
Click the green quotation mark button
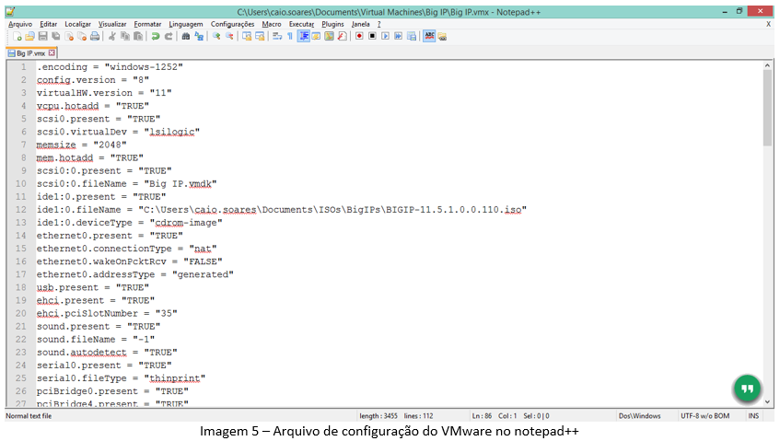pos(747,389)
